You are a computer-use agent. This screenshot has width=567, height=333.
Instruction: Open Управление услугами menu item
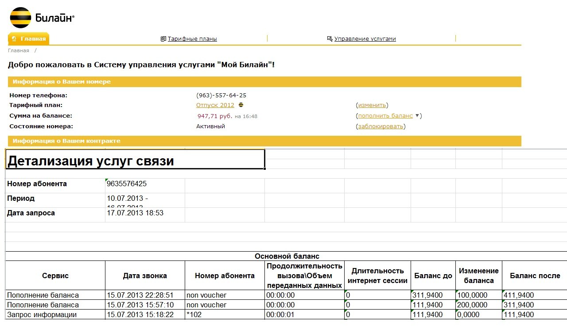point(365,39)
